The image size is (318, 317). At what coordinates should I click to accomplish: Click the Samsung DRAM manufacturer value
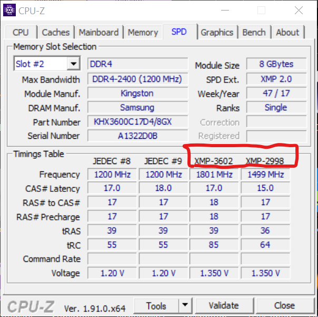pos(138,108)
